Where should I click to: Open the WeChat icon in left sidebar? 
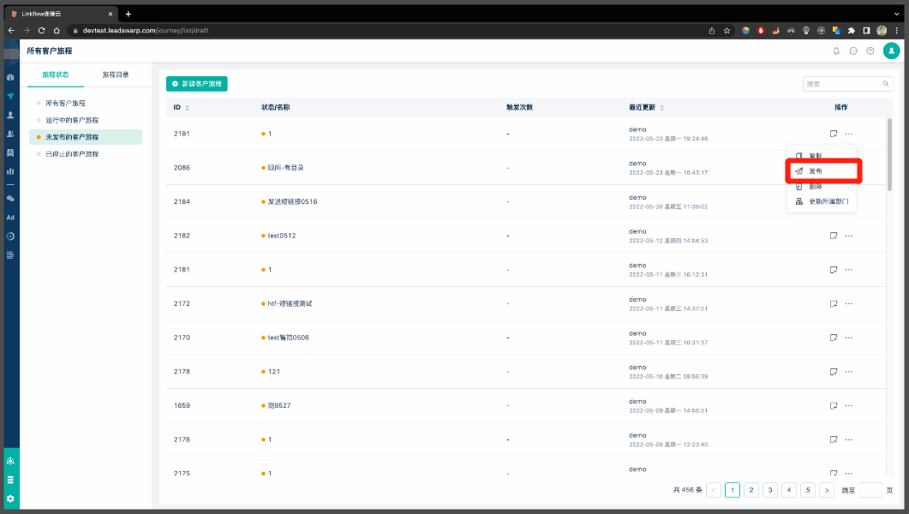tap(10, 198)
